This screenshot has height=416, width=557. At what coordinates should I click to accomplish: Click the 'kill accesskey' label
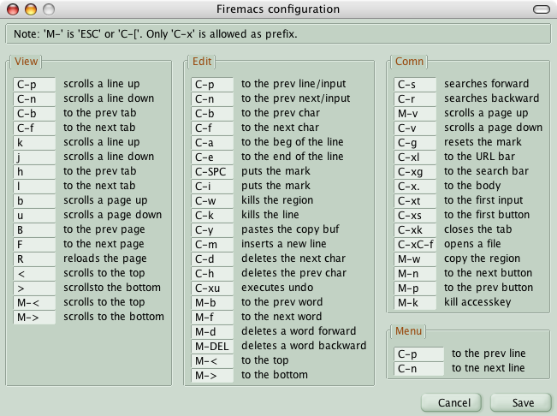tap(477, 302)
